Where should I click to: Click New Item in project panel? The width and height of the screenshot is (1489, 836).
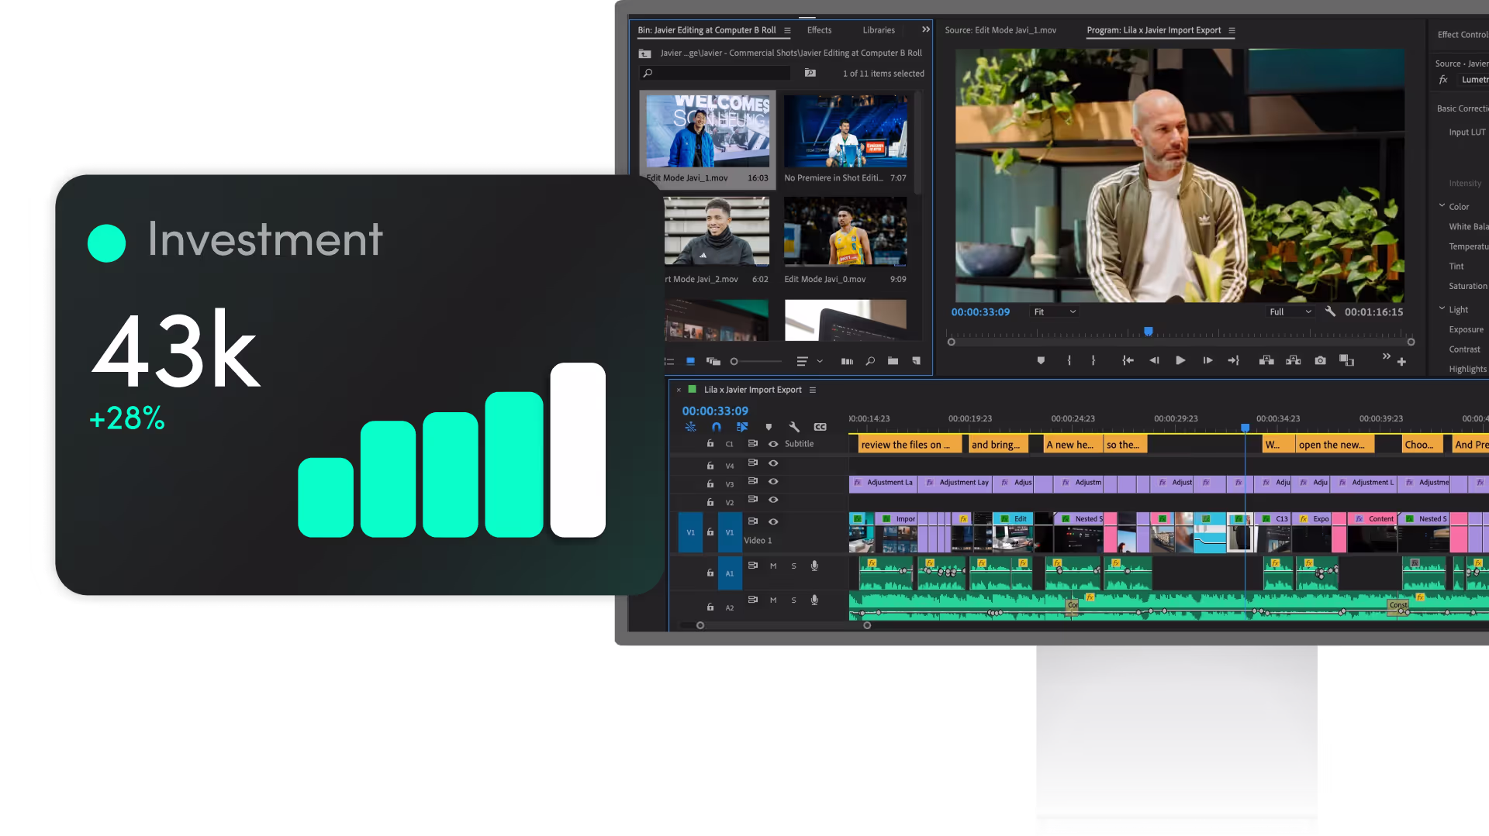(x=917, y=361)
